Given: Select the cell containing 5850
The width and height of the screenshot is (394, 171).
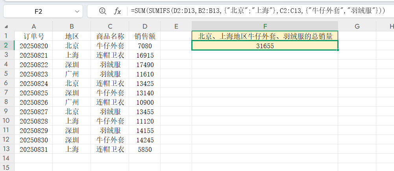Looking at the screenshot, I should (x=145, y=149).
